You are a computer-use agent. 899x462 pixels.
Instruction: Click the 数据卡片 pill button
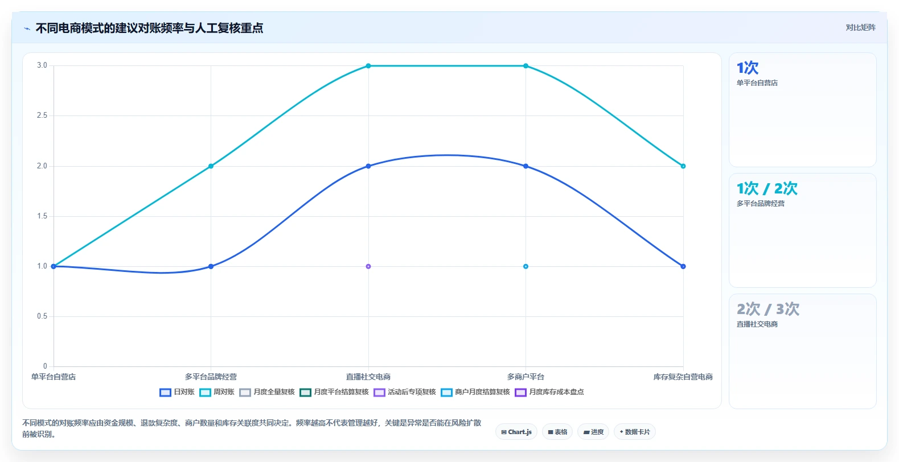(x=635, y=432)
